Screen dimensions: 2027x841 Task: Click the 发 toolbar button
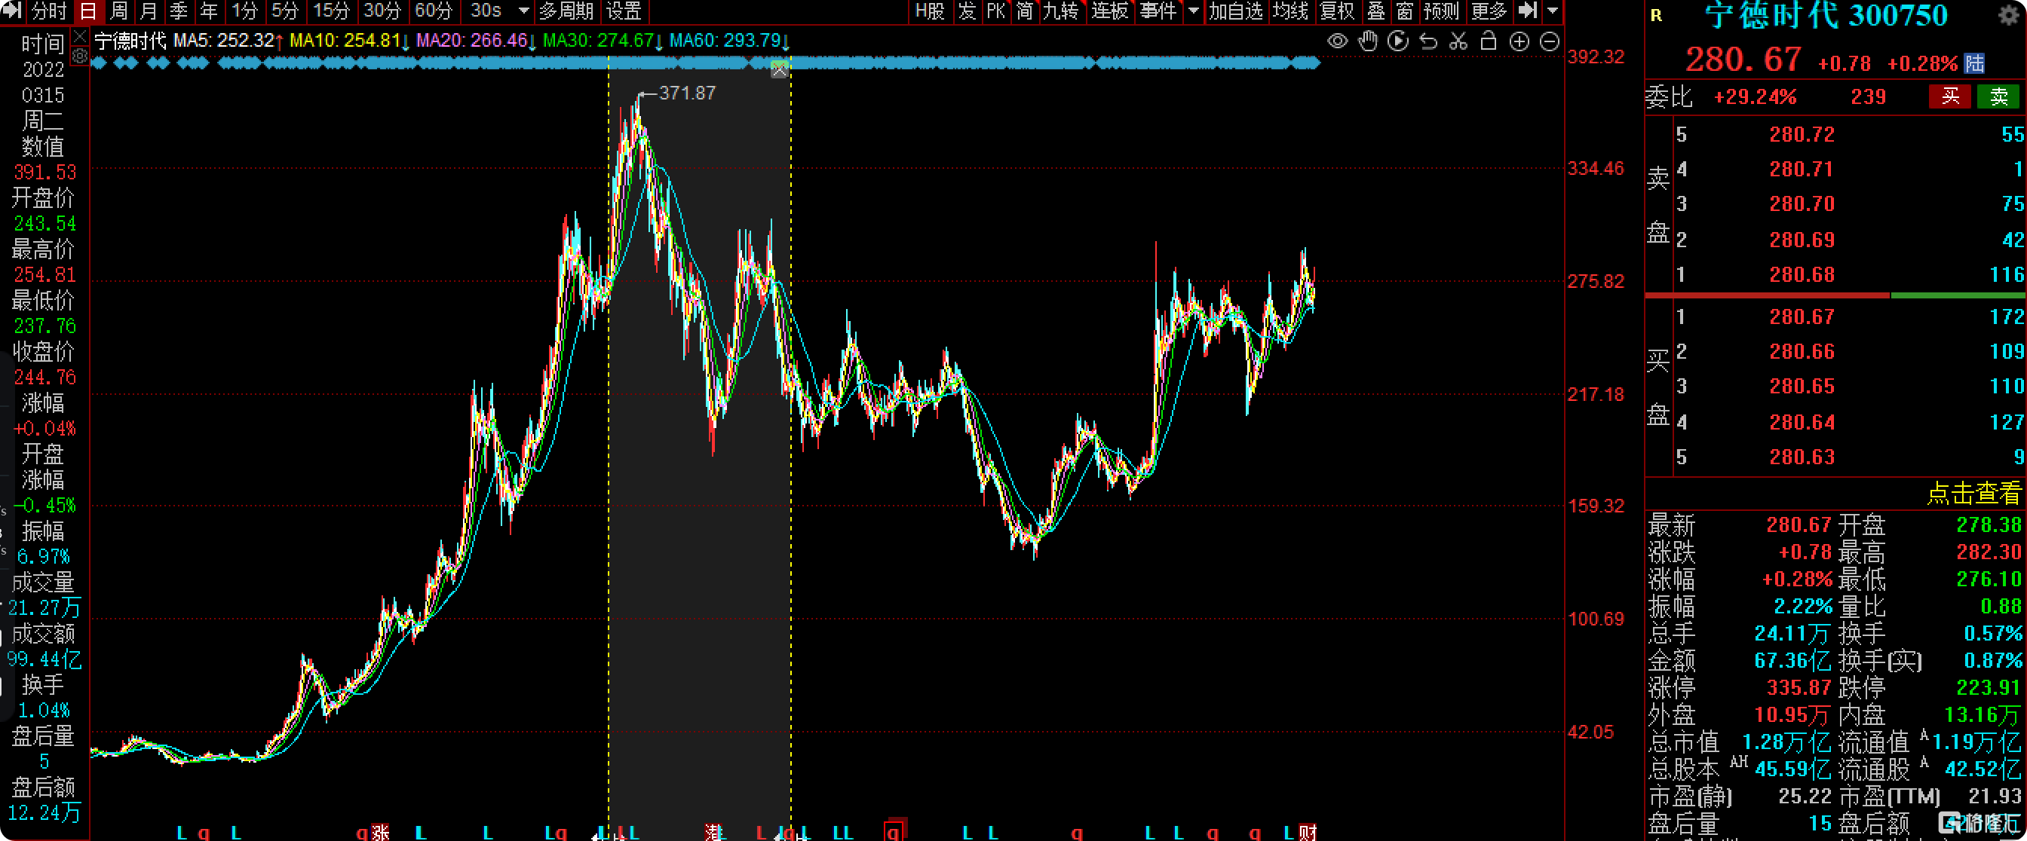coord(967,11)
